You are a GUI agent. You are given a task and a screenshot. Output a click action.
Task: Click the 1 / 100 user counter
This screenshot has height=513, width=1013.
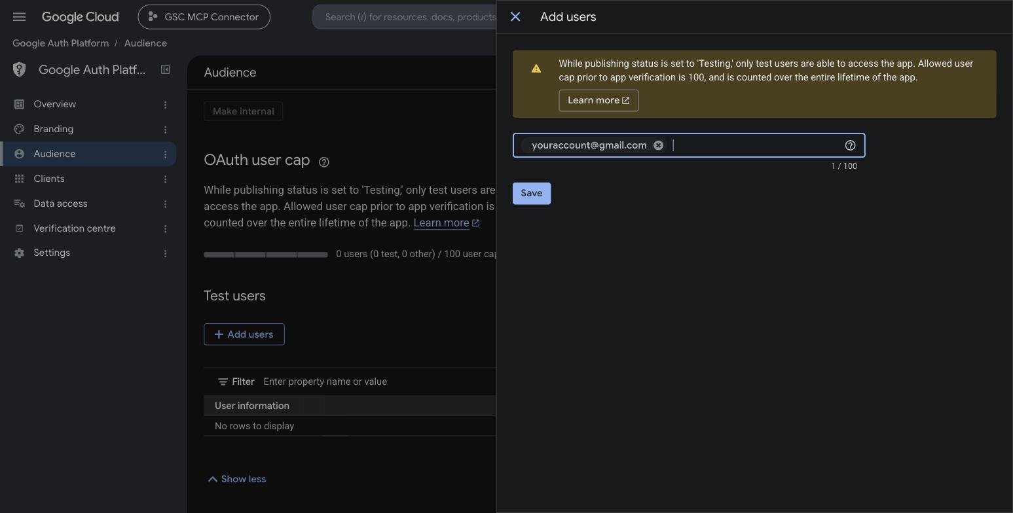point(843,166)
